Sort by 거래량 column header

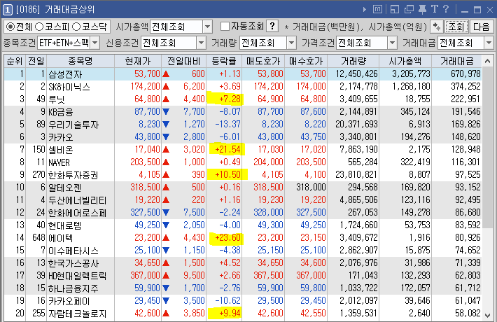[x=353, y=61]
